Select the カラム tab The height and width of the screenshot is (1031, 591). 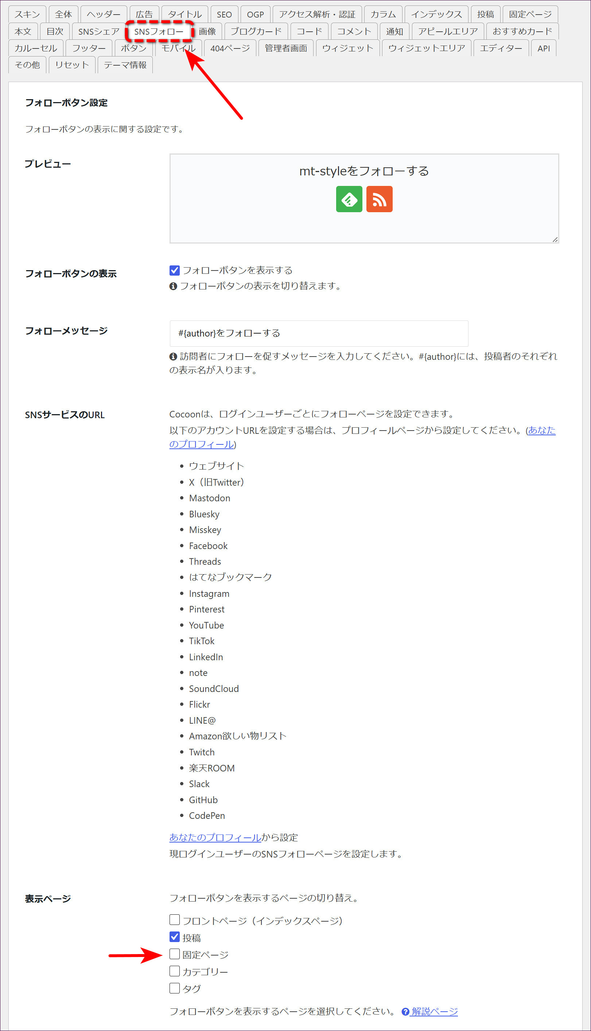[x=383, y=15]
